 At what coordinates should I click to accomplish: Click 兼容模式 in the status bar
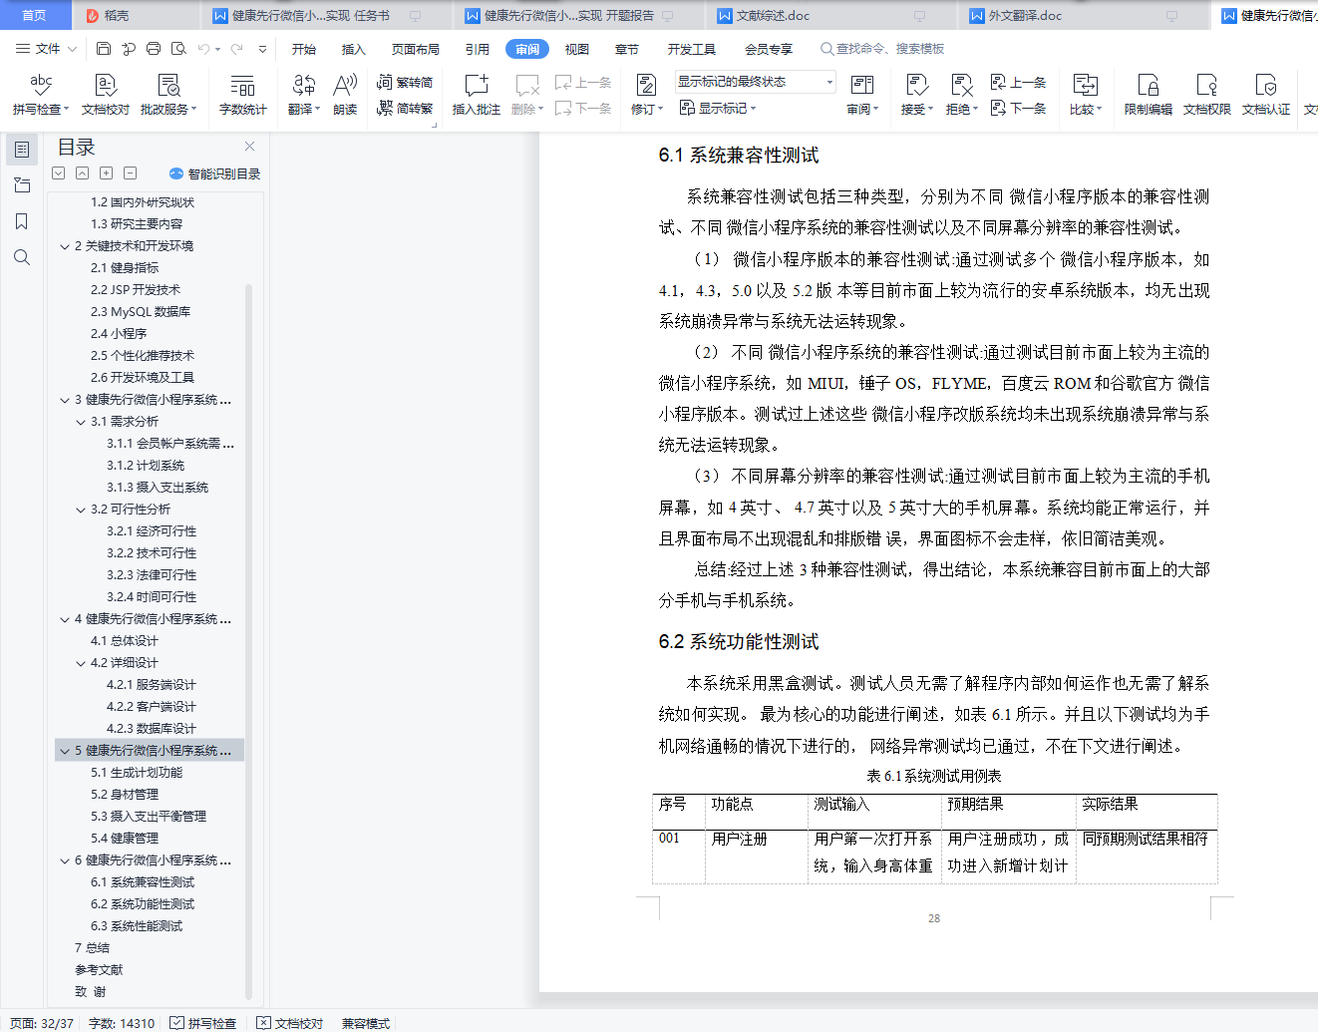366,1023
